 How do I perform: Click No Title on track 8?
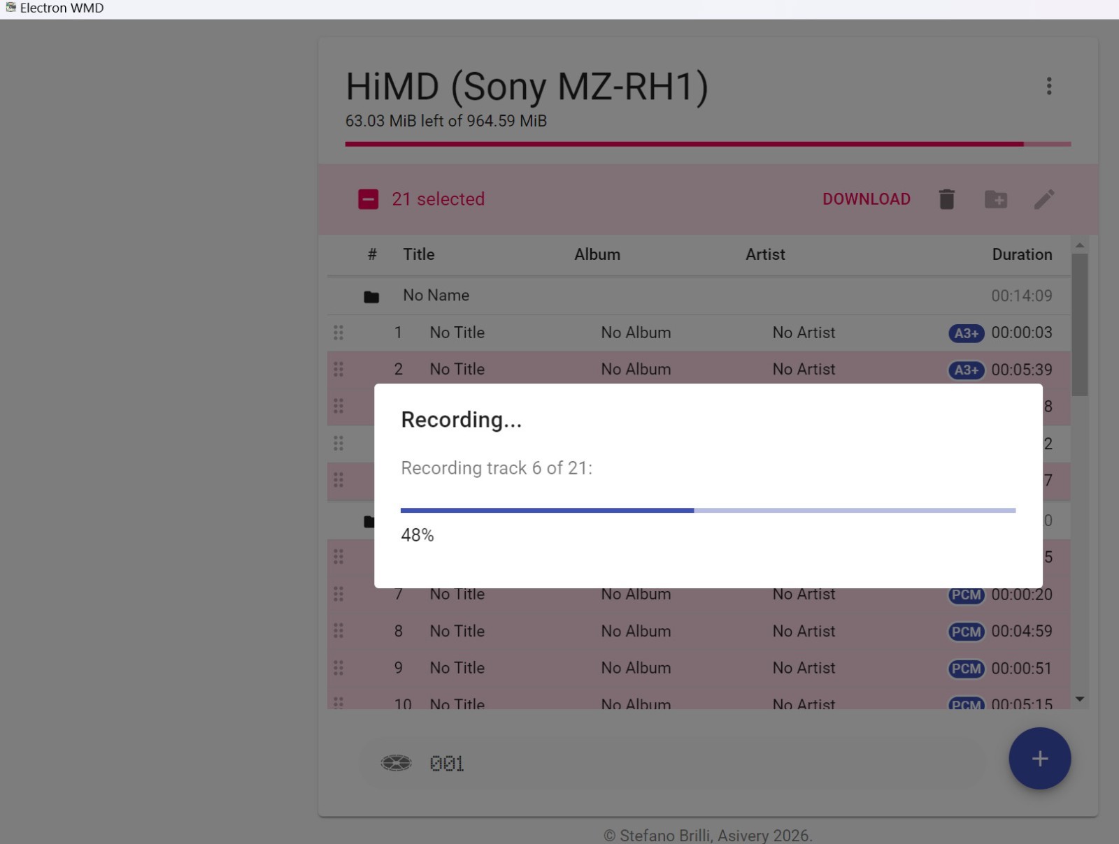457,631
